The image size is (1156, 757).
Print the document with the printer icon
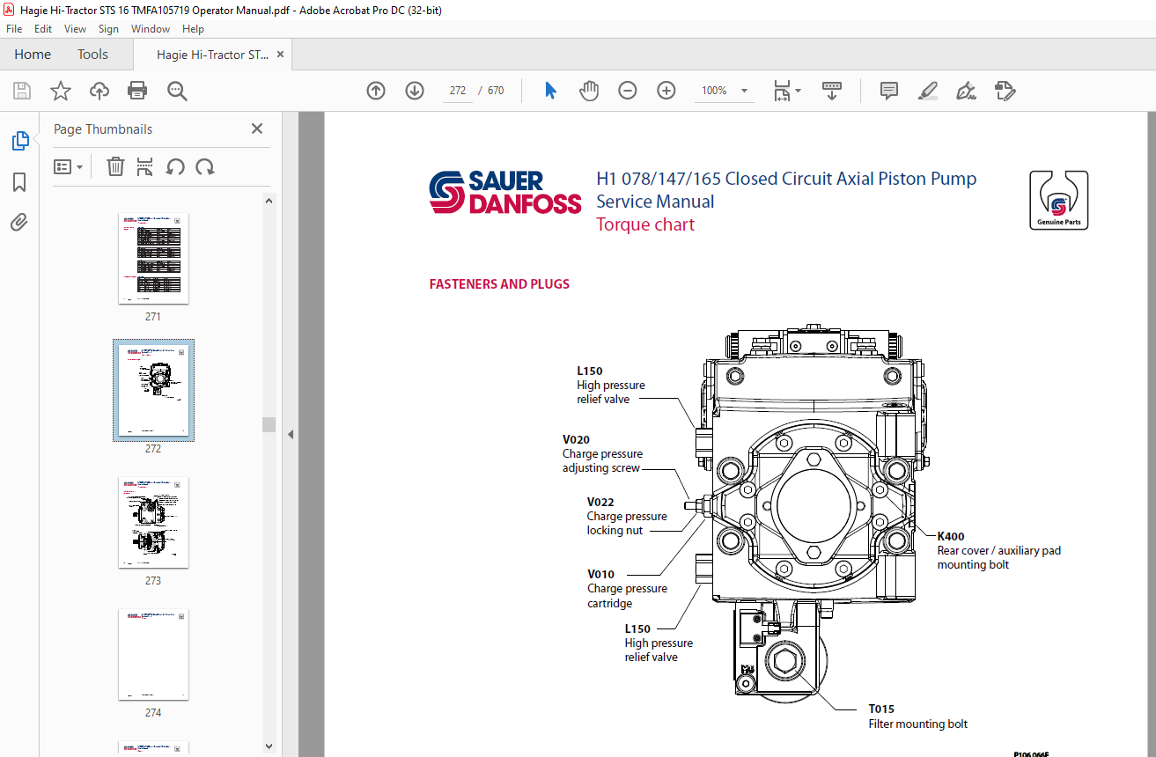pos(137,91)
